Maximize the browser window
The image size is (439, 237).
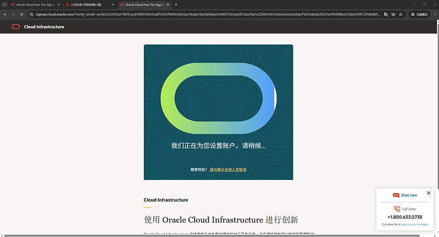(424, 4)
